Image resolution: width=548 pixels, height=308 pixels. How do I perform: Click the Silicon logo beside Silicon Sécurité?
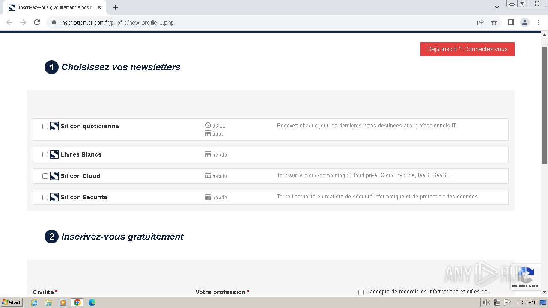pyautogui.click(x=54, y=197)
